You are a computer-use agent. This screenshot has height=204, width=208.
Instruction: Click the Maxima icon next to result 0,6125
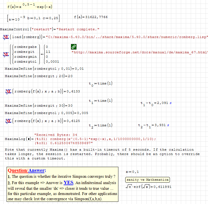tap(8, 121)
